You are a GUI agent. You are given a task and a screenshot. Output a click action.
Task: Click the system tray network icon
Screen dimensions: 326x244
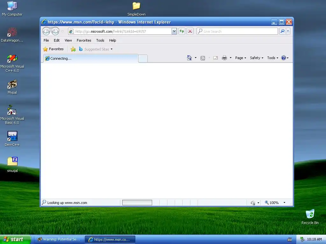coord(302,240)
